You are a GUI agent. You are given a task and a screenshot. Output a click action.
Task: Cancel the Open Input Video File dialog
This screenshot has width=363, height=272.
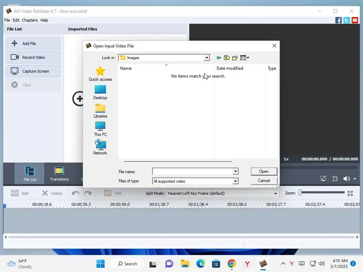264,181
